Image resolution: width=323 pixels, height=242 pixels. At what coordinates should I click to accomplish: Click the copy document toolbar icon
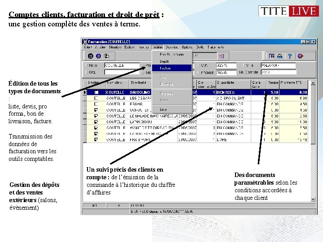pyautogui.click(x=106, y=56)
